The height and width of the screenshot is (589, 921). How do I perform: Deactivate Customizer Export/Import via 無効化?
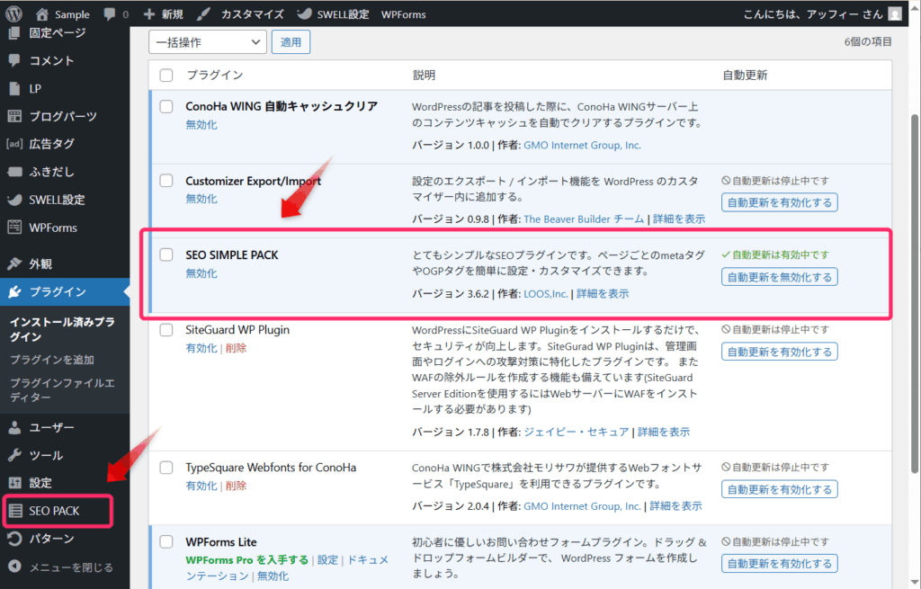pos(201,199)
